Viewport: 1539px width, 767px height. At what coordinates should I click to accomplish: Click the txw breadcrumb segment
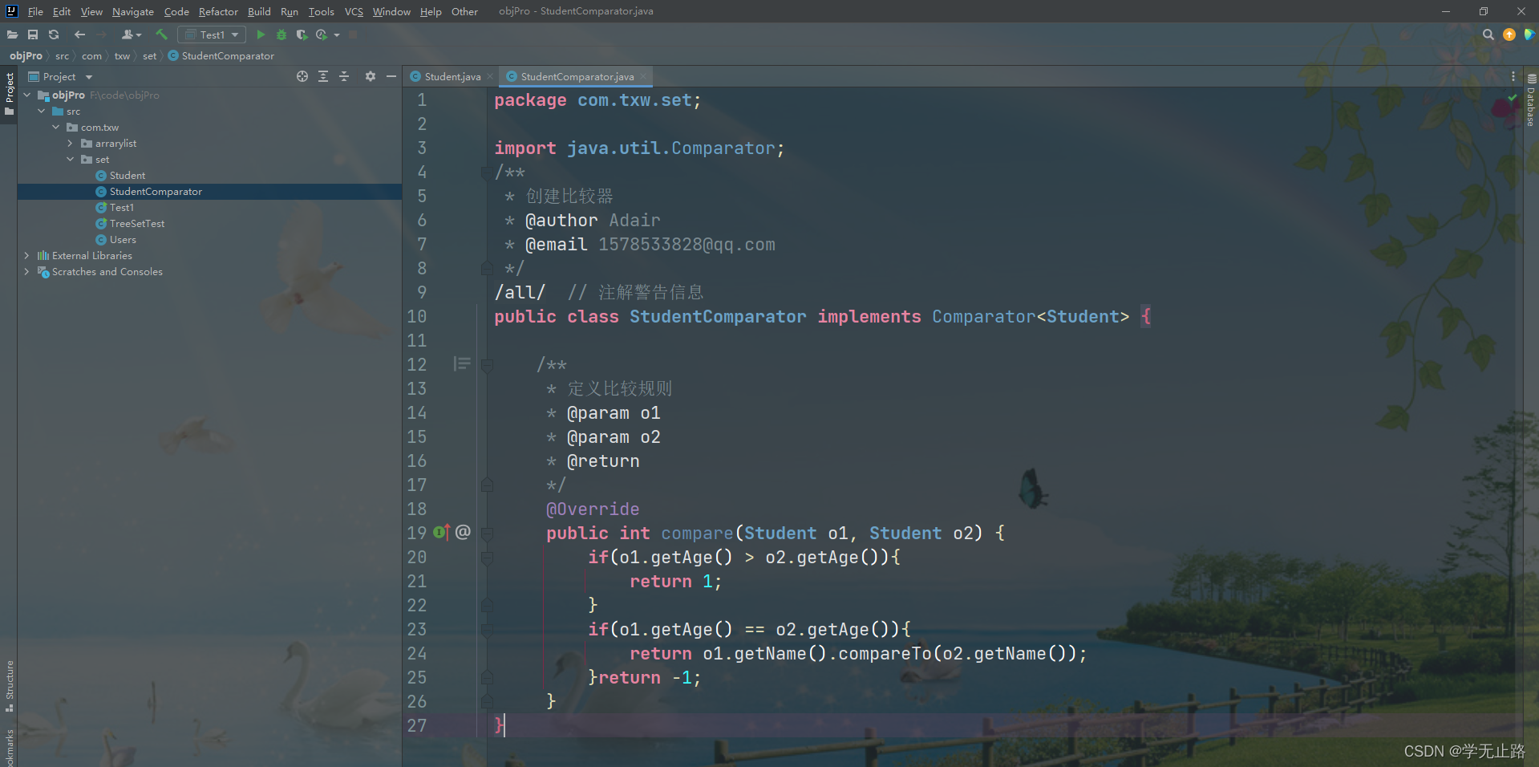tap(122, 55)
